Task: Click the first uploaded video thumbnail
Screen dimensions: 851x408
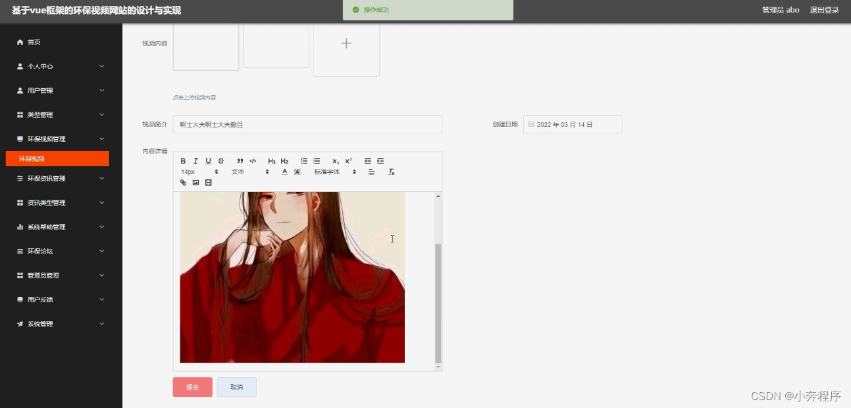Action: coord(206,46)
